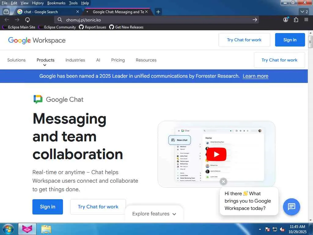Click the taskbar clock and date
The height and width of the screenshot is (235, 313).
click(297, 229)
